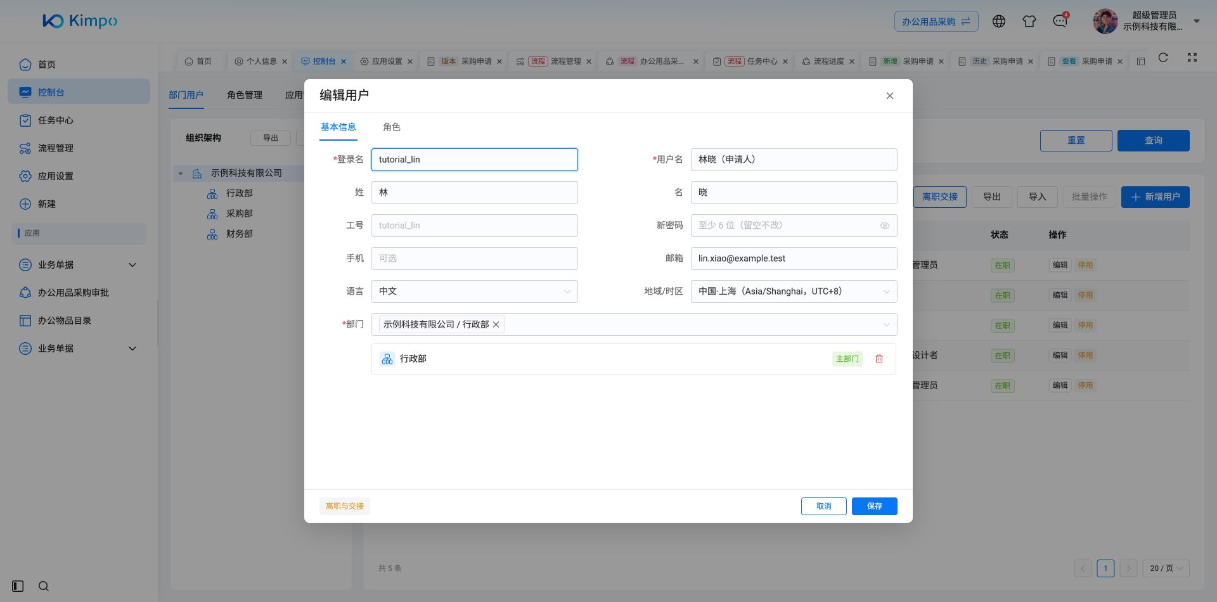Click the Kimpo logo
1217x602 pixels.
[x=80, y=21]
